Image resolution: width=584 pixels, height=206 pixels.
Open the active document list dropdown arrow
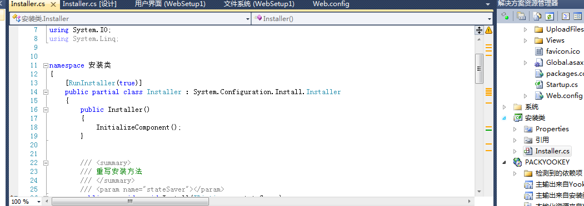coord(488,4)
